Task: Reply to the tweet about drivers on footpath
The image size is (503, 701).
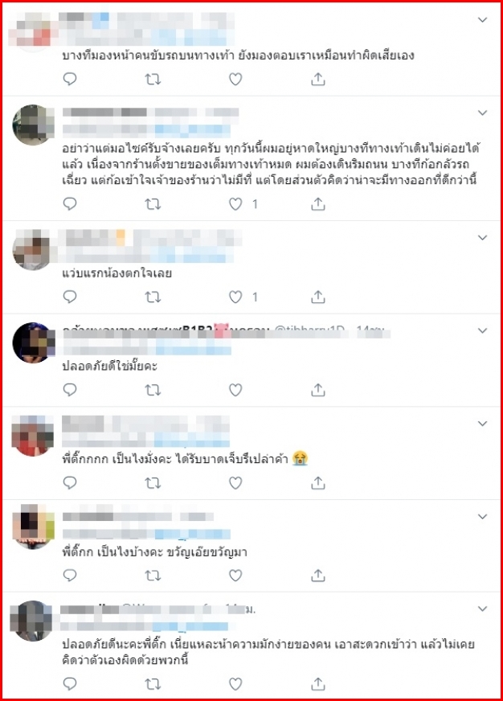Action: pyautogui.click(x=70, y=79)
